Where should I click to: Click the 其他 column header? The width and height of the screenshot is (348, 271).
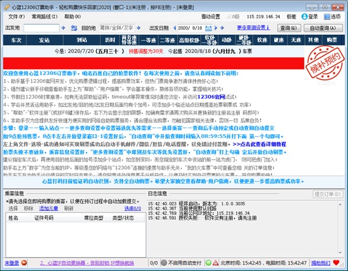tap(313, 40)
